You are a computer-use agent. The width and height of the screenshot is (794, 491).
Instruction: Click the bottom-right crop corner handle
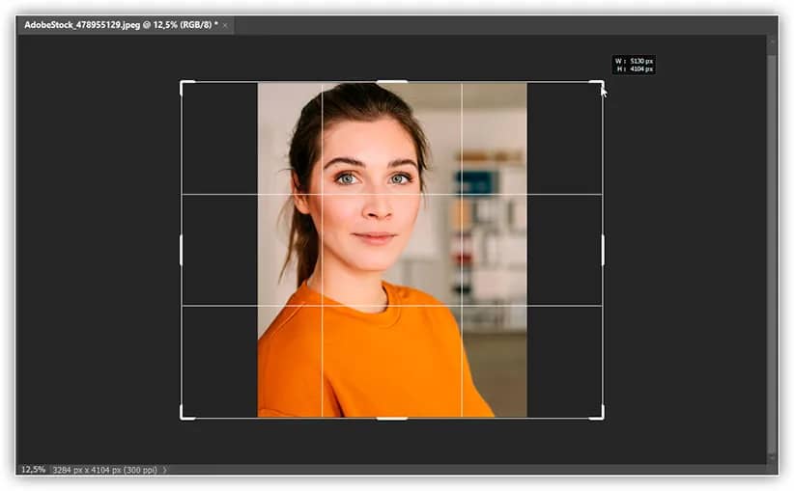point(602,417)
